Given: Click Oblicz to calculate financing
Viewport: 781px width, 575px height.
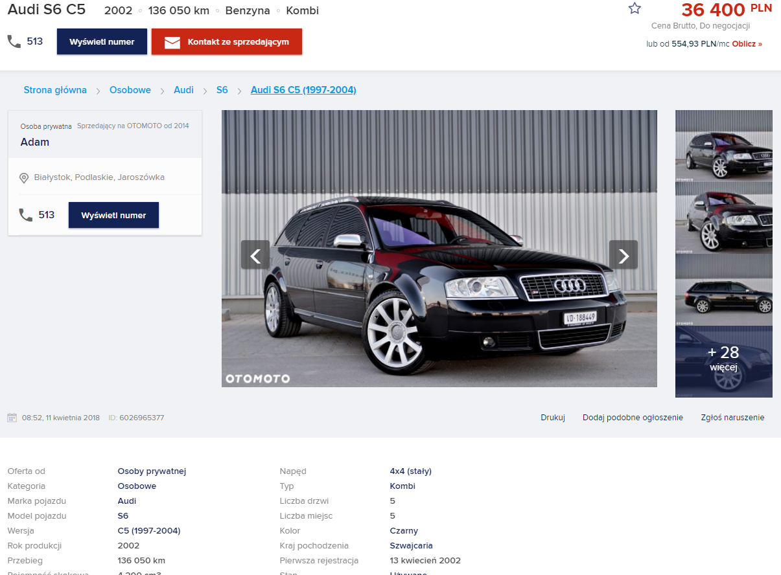Looking at the screenshot, I should click(x=747, y=44).
